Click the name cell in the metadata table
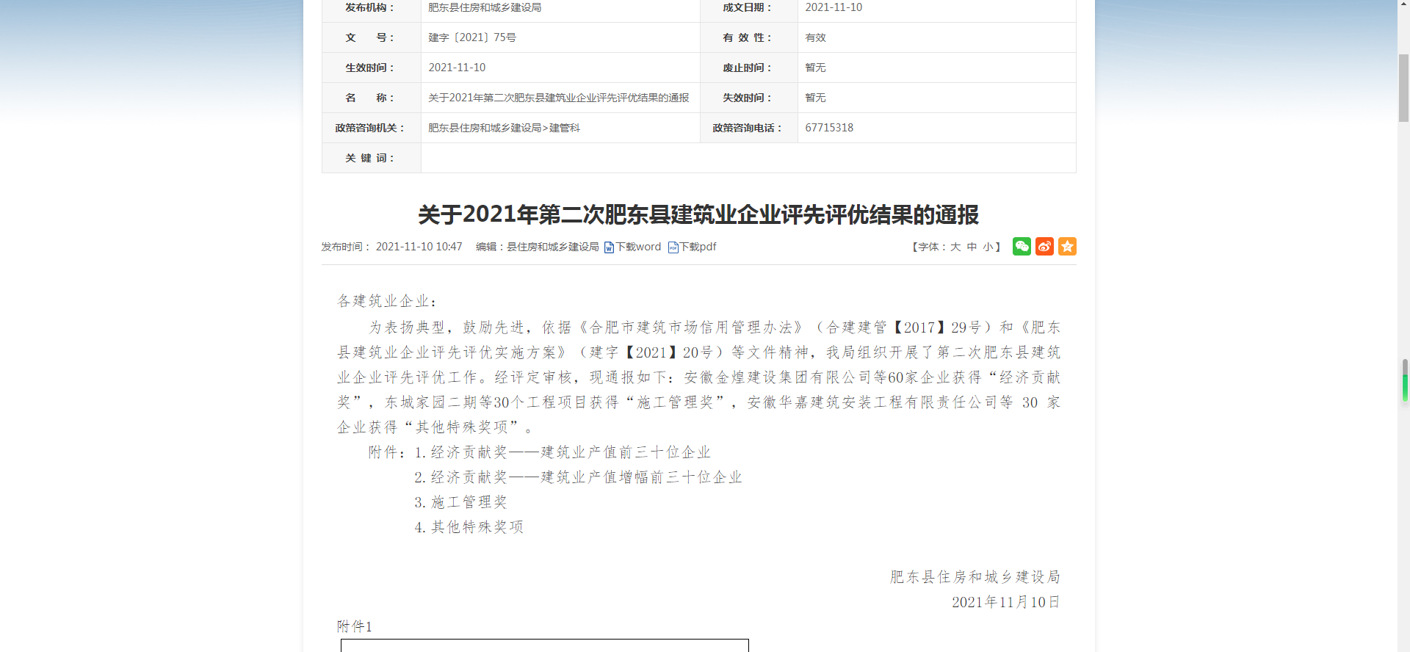Image resolution: width=1410 pixels, height=652 pixels. [x=559, y=98]
